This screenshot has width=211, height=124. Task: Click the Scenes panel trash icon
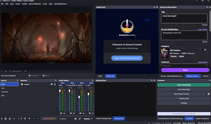click(6, 119)
